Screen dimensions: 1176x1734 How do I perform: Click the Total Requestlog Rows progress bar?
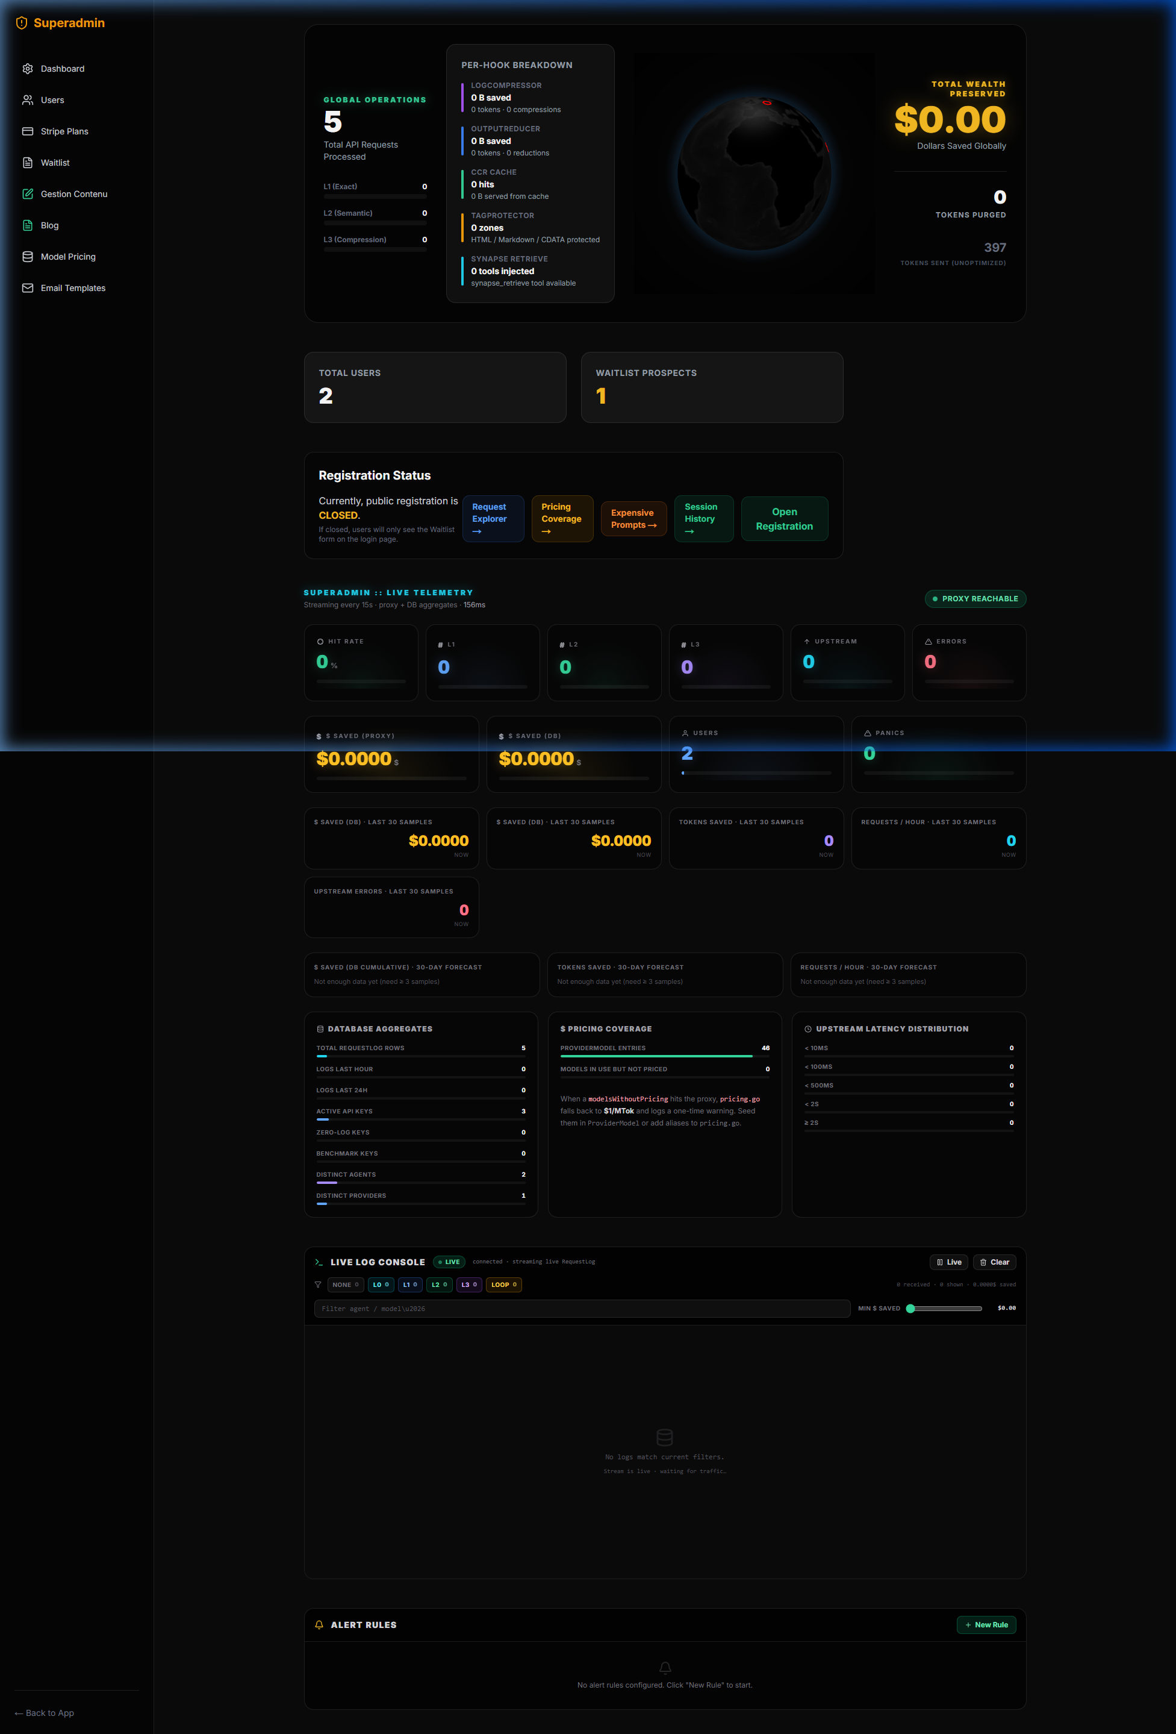tap(422, 1057)
